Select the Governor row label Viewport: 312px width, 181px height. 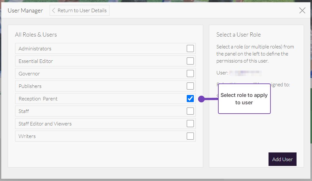(x=29, y=74)
